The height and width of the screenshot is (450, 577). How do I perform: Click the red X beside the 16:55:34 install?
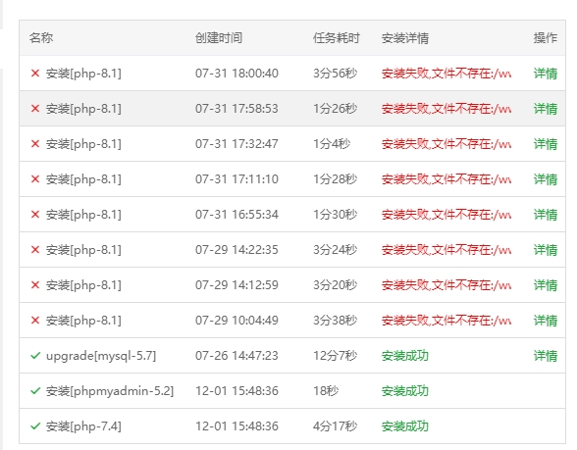(x=35, y=215)
